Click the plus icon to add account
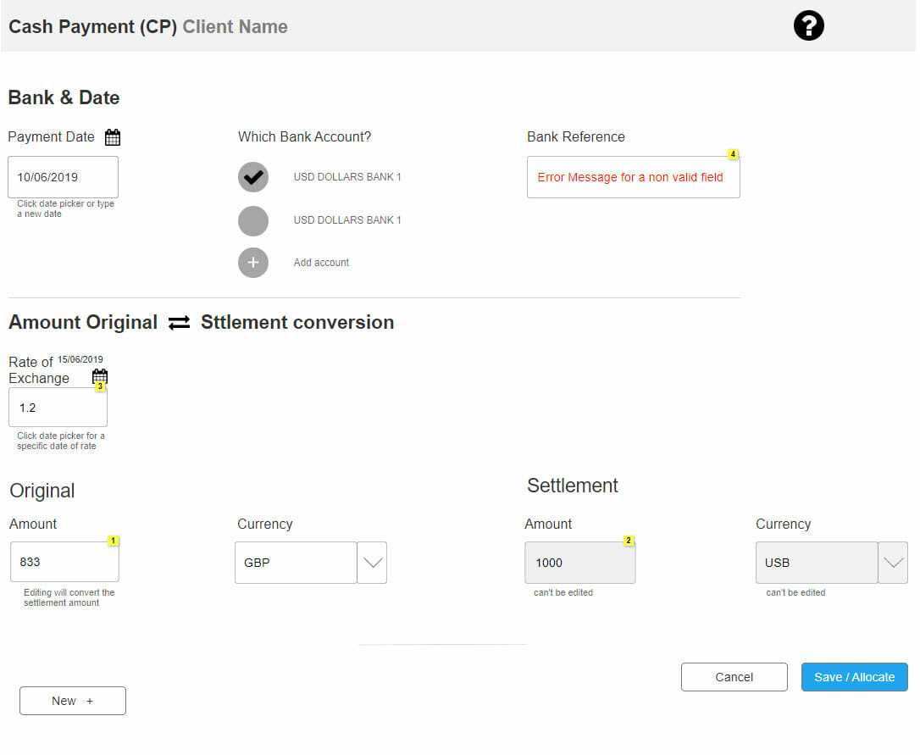Image resolution: width=920 pixels, height=755 pixels. [x=252, y=263]
